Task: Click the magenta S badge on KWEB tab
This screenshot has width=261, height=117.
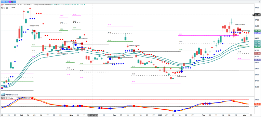Action: (x=10, y=2)
